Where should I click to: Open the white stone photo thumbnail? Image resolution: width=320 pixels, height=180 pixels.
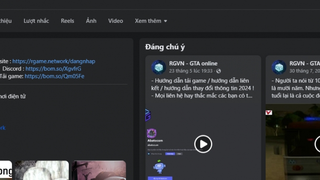tap(42, 170)
